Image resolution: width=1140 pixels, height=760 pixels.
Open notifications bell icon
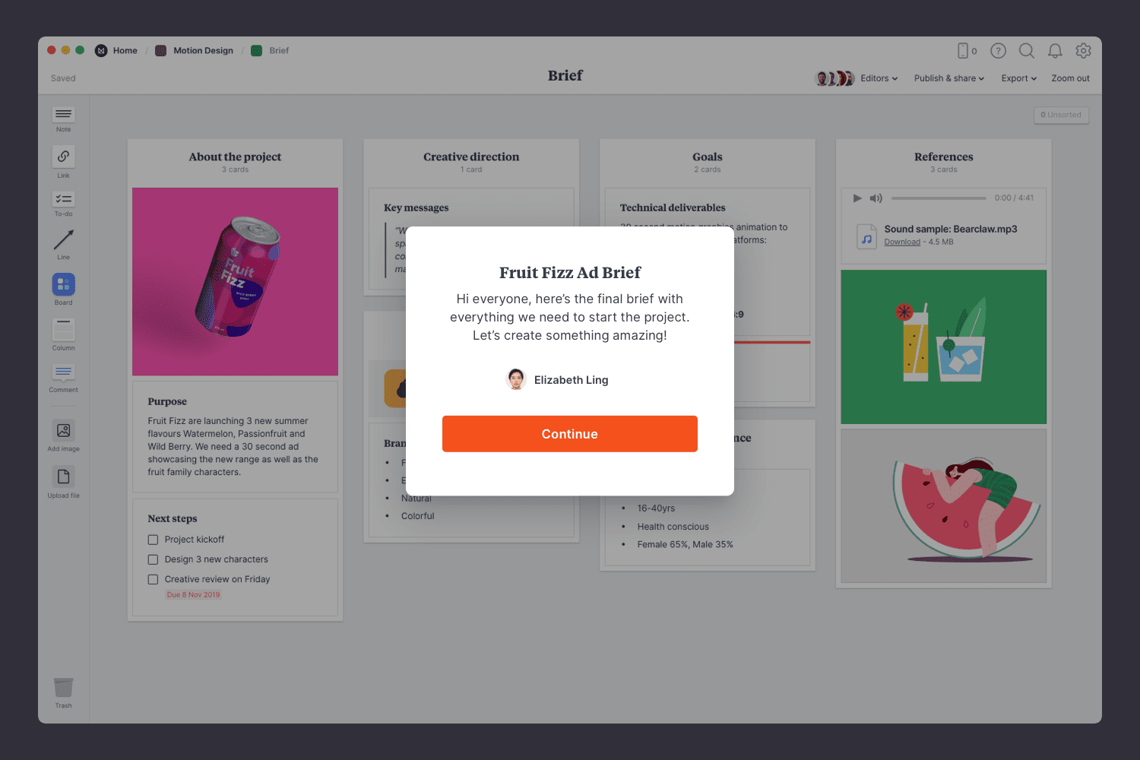(1055, 51)
